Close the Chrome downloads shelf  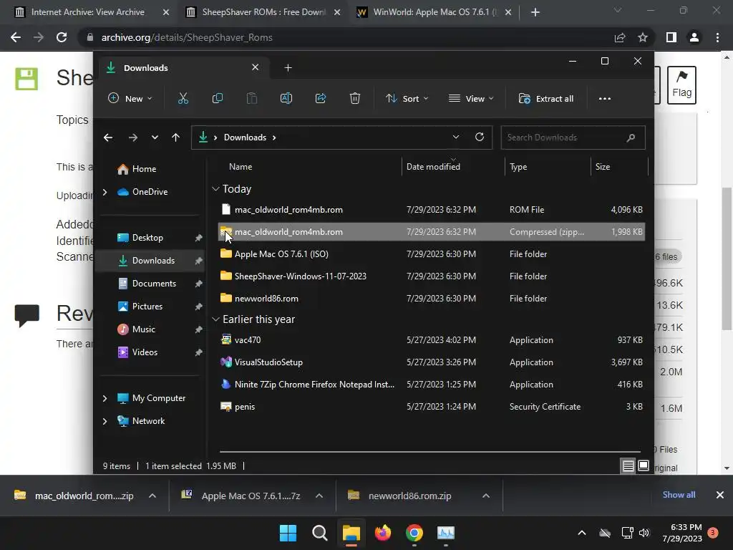coord(720,495)
